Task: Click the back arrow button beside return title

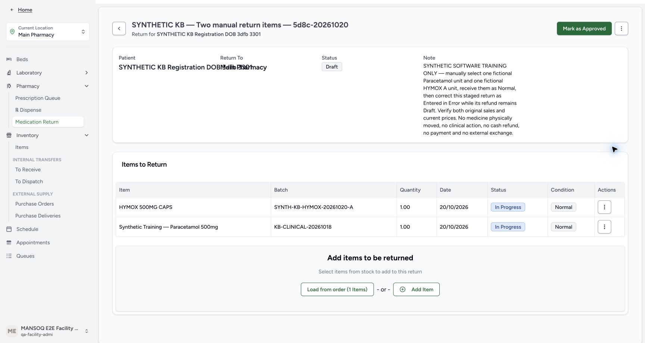Action: [x=119, y=29]
